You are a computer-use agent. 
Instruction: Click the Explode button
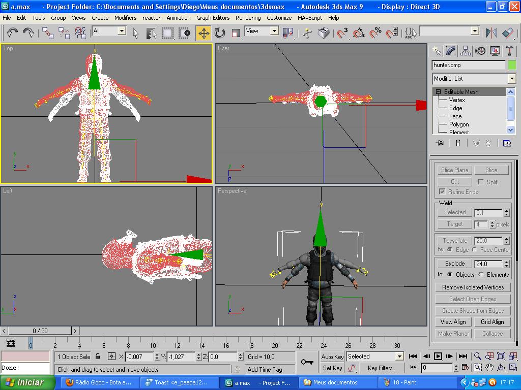454,264
